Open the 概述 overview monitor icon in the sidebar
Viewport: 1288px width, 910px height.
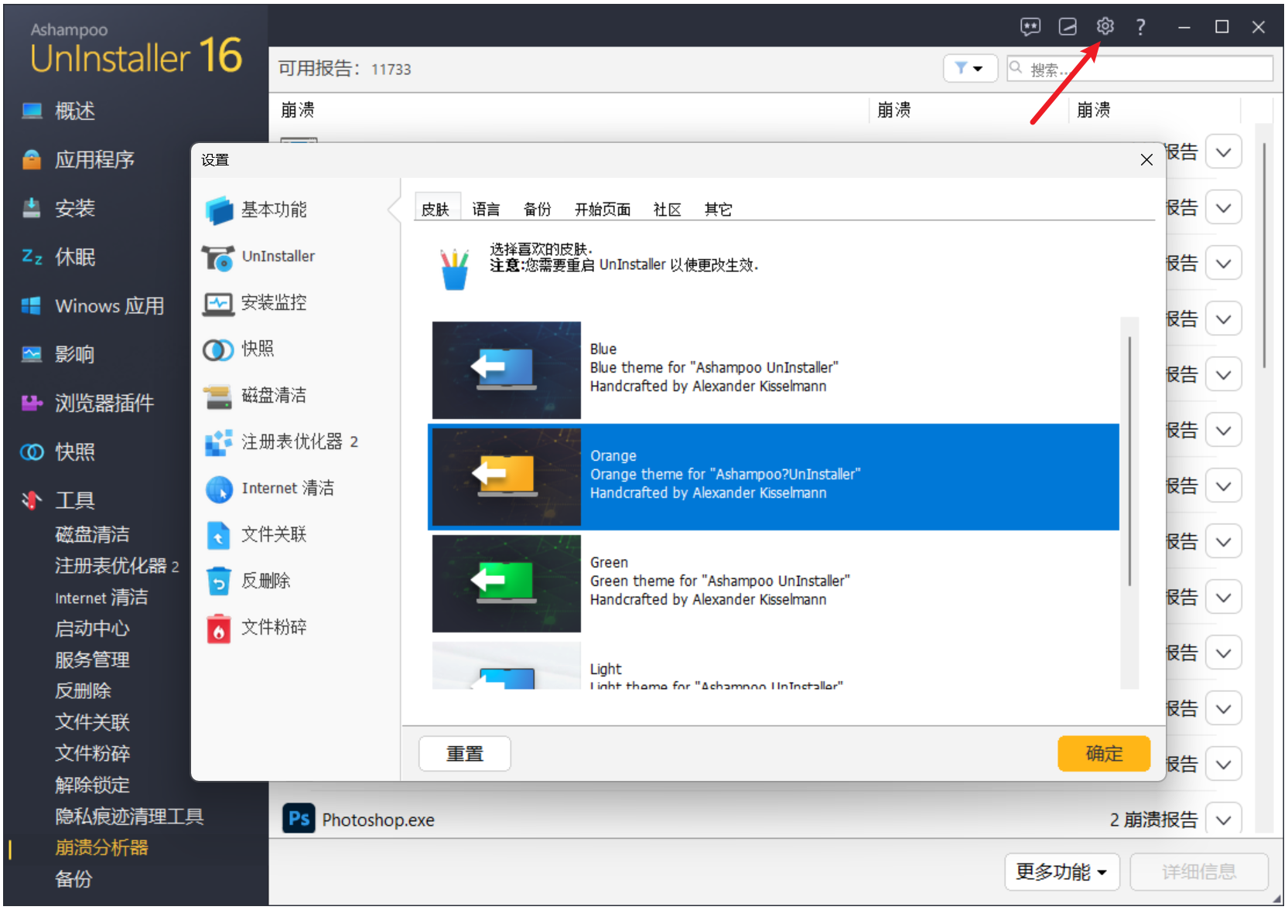pos(32,111)
